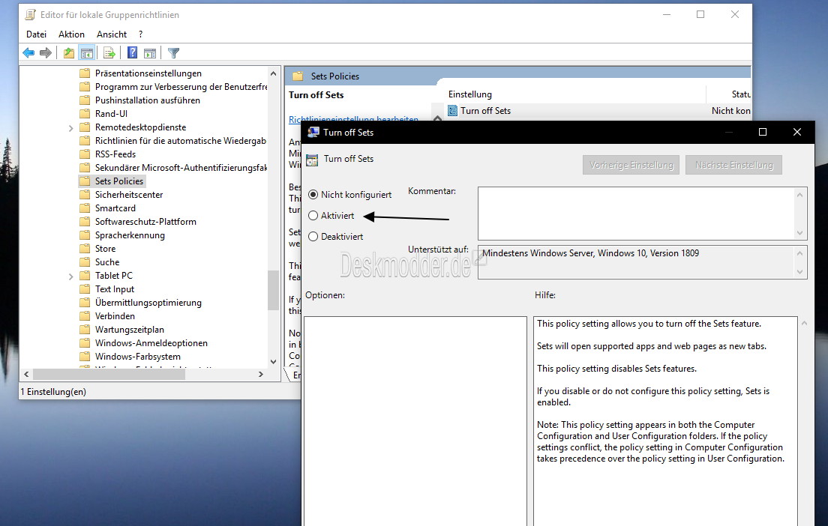Open the ? help menu
828x526 pixels.
coord(140,34)
